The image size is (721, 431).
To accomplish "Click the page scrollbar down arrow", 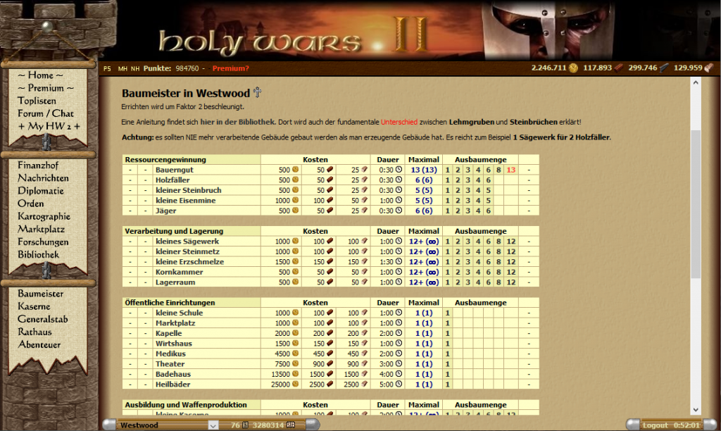I will click(x=696, y=409).
